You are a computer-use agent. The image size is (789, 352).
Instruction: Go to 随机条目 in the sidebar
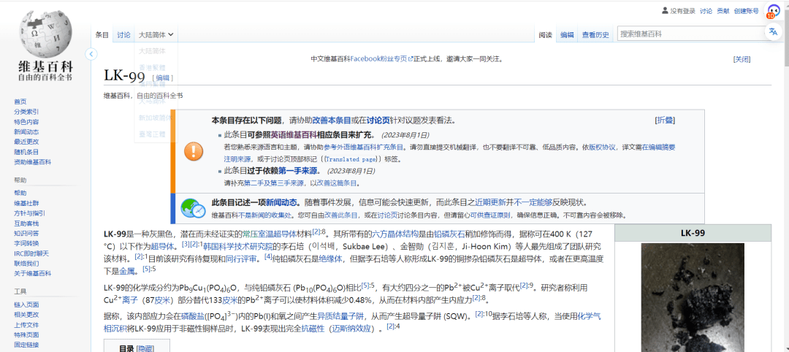click(26, 152)
